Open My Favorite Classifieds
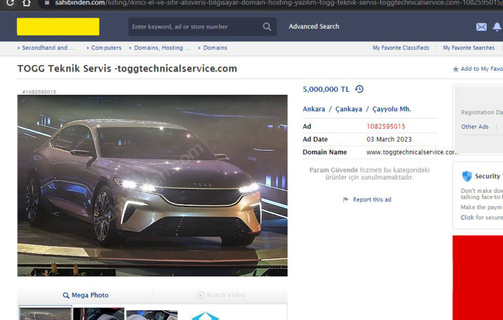Image resolution: width=503 pixels, height=320 pixels. click(401, 48)
